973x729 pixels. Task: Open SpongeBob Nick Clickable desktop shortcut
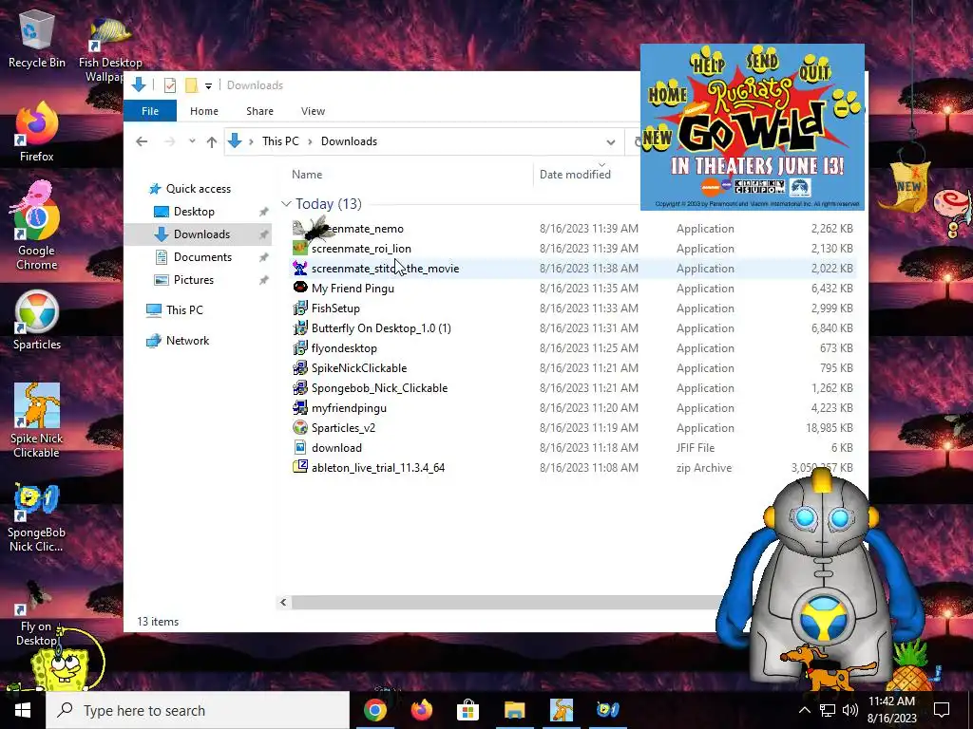pyautogui.click(x=37, y=517)
